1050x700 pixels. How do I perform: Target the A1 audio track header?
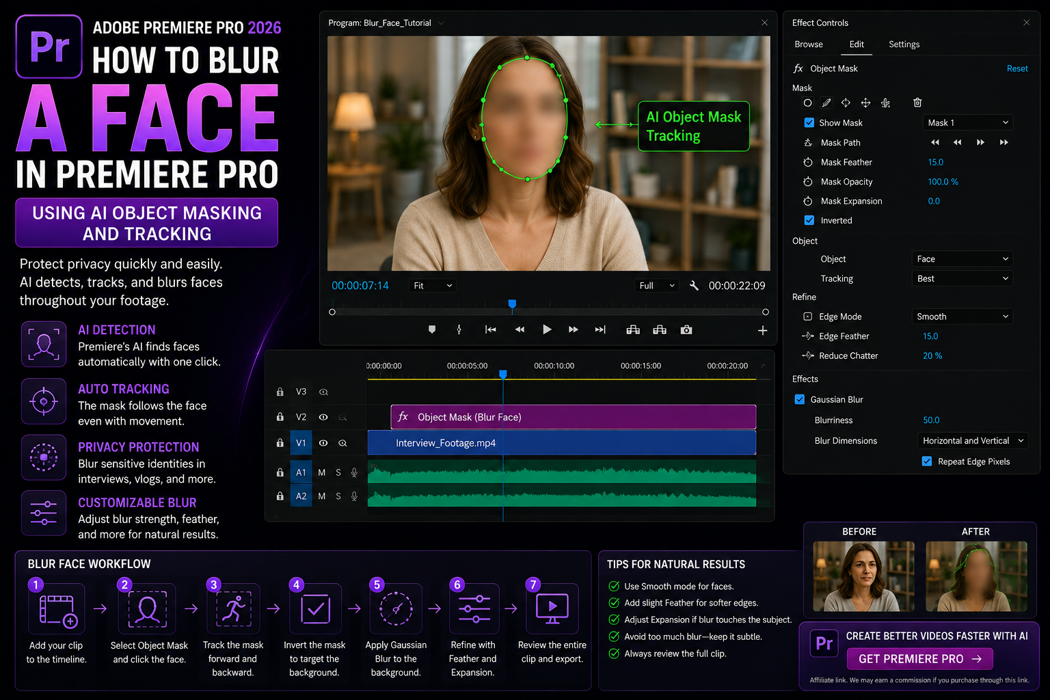(x=301, y=472)
